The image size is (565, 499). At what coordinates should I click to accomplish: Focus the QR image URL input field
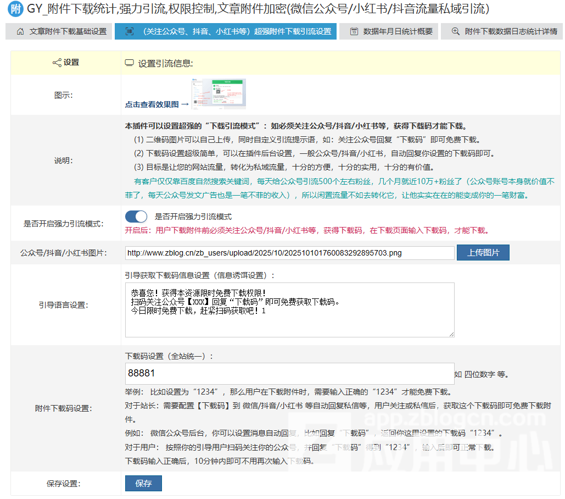click(x=289, y=253)
